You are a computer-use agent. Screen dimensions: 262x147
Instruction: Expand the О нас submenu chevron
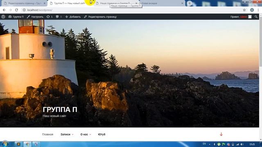90,134
